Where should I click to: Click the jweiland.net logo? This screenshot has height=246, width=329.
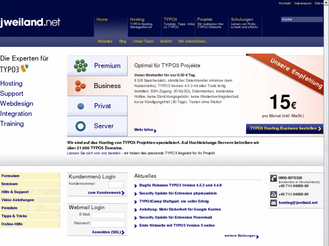click(x=30, y=23)
